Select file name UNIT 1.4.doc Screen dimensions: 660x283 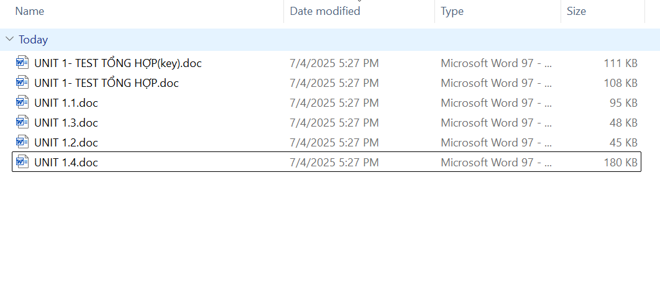66,162
